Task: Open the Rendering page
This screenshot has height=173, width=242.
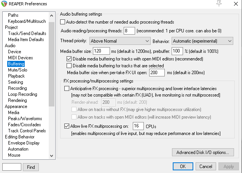Action: click(x=18, y=100)
